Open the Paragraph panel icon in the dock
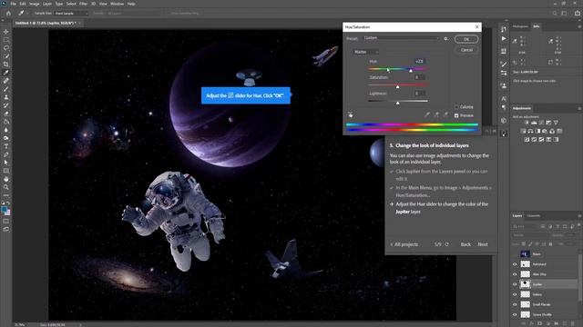Screen dimensions: 583x327 (504, 107)
